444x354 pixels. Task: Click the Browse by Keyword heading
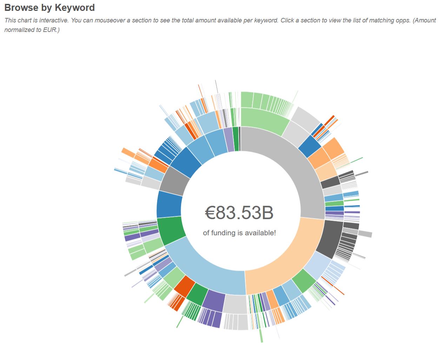[x=49, y=7]
